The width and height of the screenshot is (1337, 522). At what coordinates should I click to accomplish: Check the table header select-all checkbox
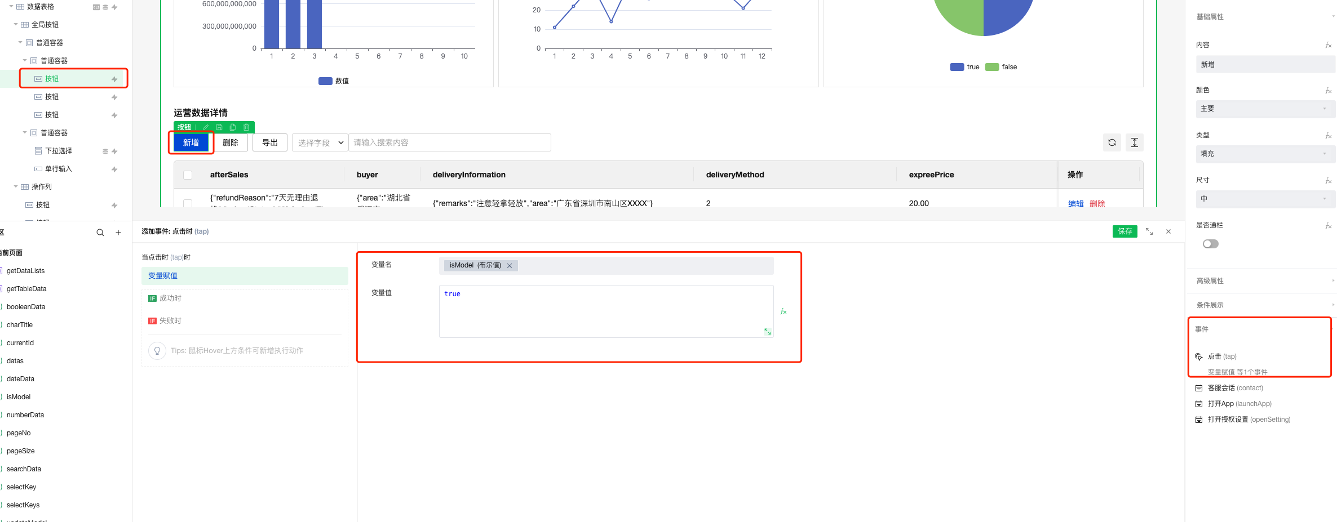188,175
